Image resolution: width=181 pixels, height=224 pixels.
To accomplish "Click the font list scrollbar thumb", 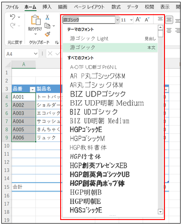I will [160, 34].
